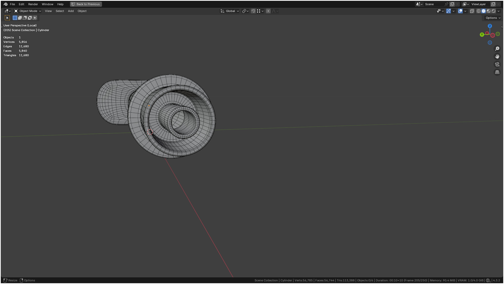Open the Add menu in viewport header

tap(71, 11)
